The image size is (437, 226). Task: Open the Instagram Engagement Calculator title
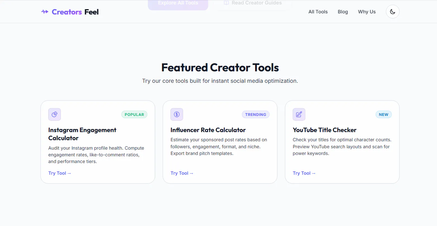pos(82,134)
